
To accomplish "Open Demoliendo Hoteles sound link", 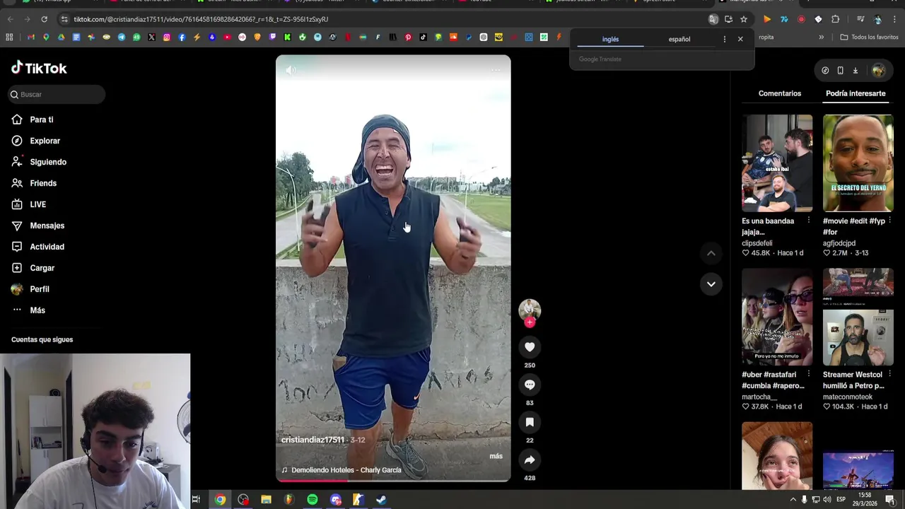I will [x=341, y=470].
